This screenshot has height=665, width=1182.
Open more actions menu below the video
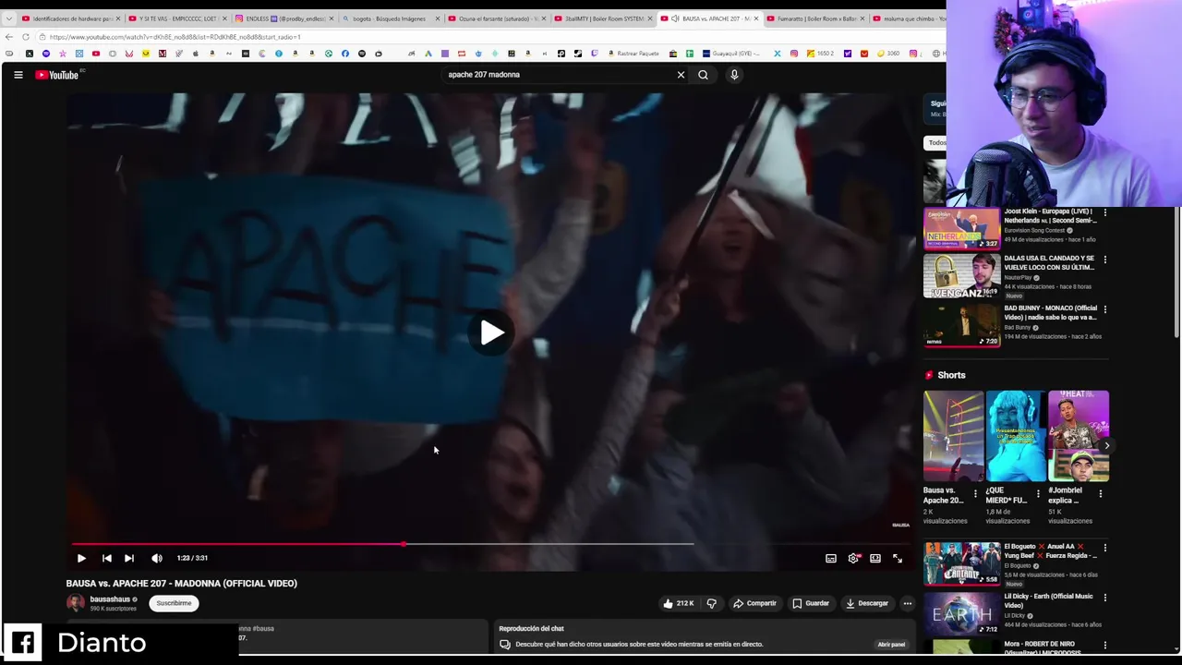click(907, 603)
